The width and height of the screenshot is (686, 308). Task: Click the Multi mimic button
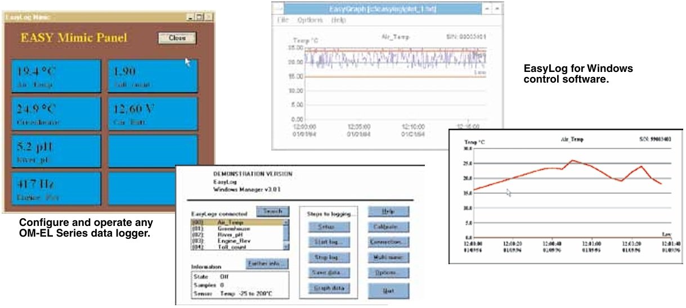[388, 257]
